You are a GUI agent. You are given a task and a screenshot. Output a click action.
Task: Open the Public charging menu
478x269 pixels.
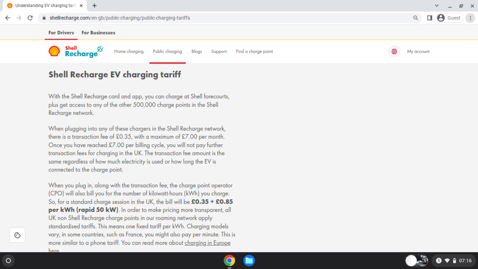pyautogui.click(x=167, y=52)
